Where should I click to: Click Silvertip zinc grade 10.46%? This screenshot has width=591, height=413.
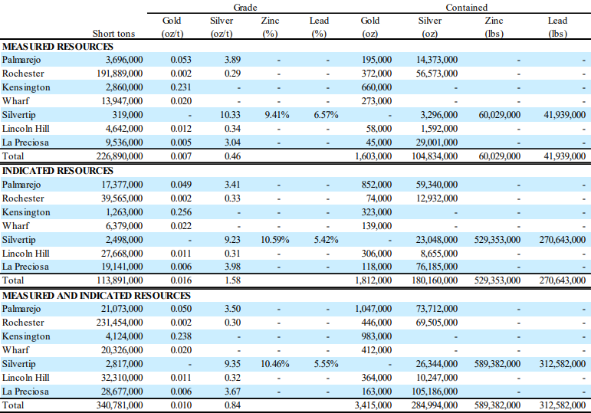coord(274,364)
